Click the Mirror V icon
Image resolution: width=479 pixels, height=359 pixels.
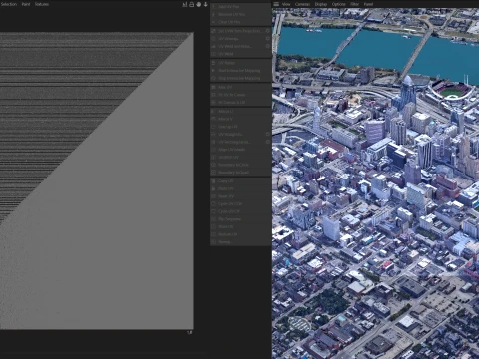(x=213, y=119)
